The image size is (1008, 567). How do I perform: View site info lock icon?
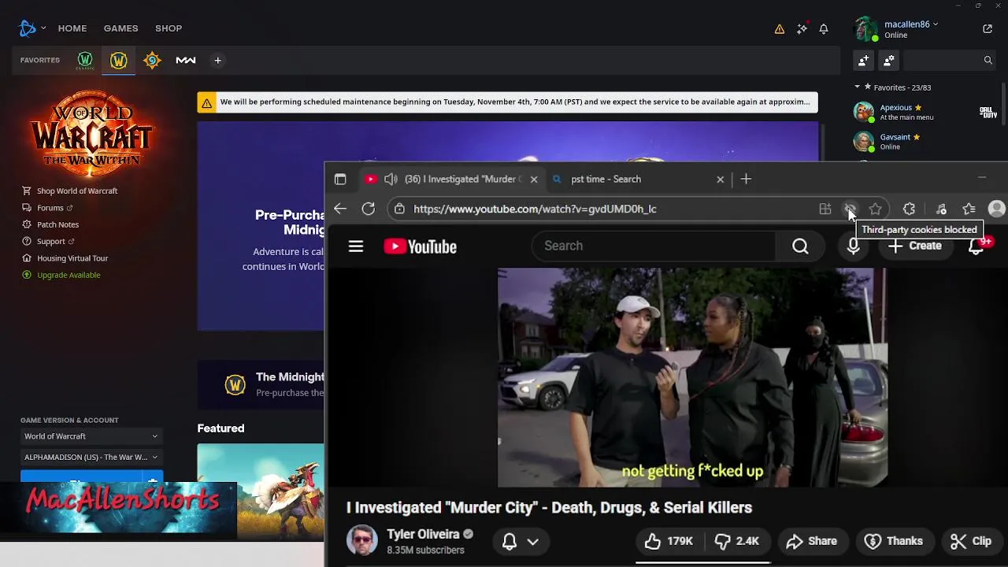399,209
